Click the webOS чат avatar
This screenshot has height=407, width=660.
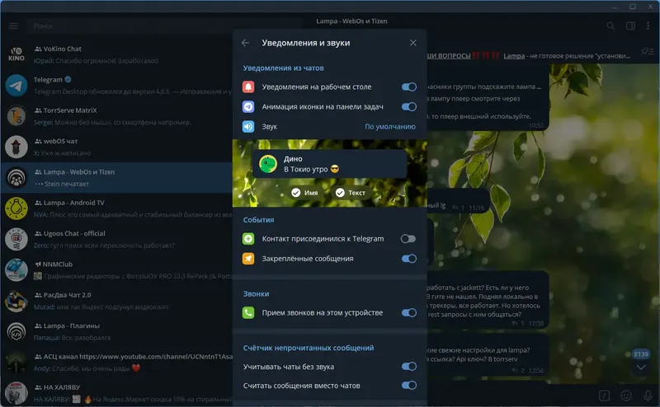point(16,147)
